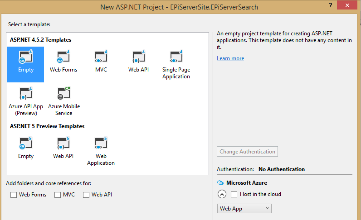Open the Web App type dropdown
361x220 pixels.
[x=244, y=209]
